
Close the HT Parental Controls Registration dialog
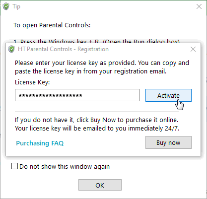pos(193,49)
